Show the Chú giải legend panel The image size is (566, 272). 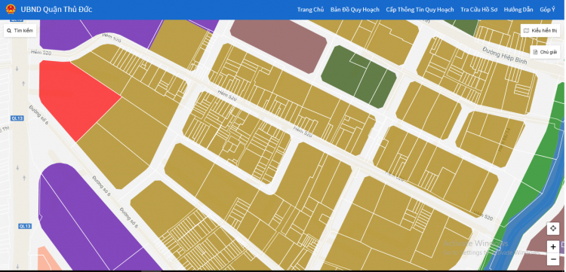coord(545,52)
